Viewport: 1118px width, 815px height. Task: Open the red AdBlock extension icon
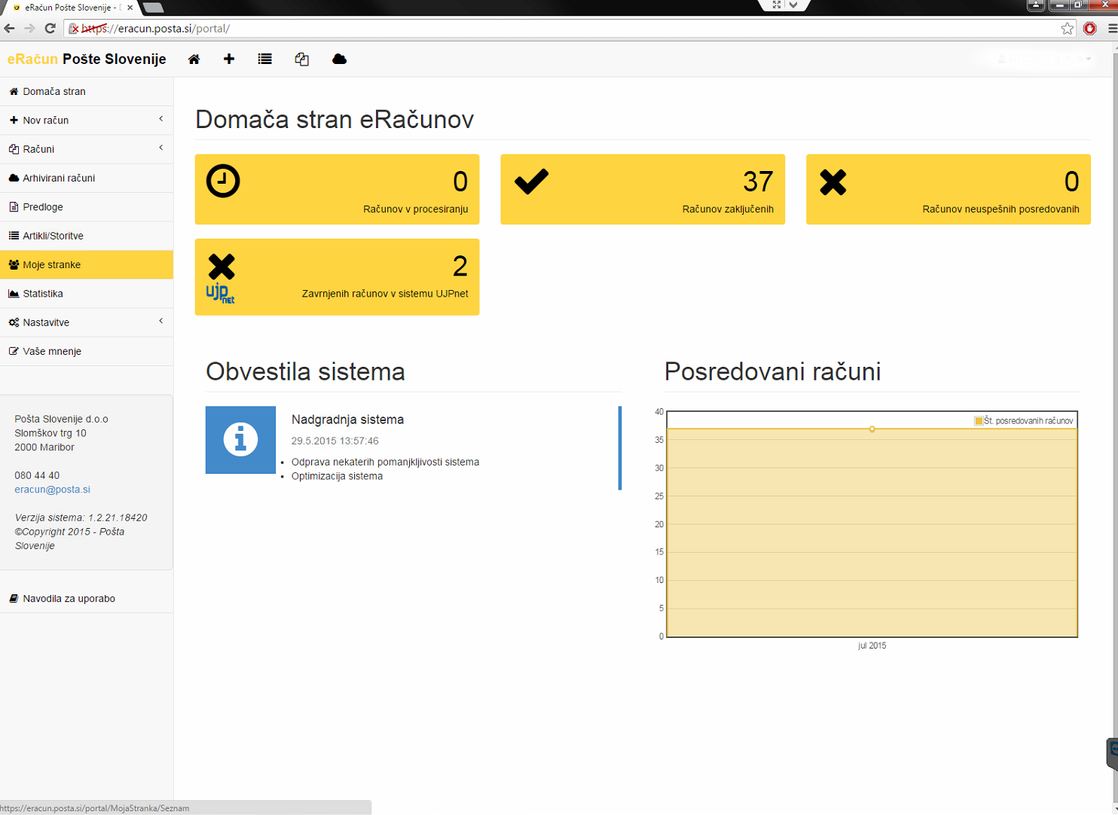tap(1090, 29)
